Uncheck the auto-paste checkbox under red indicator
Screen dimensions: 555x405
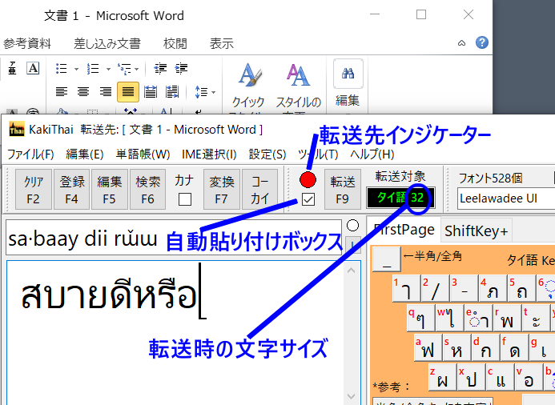coord(308,199)
